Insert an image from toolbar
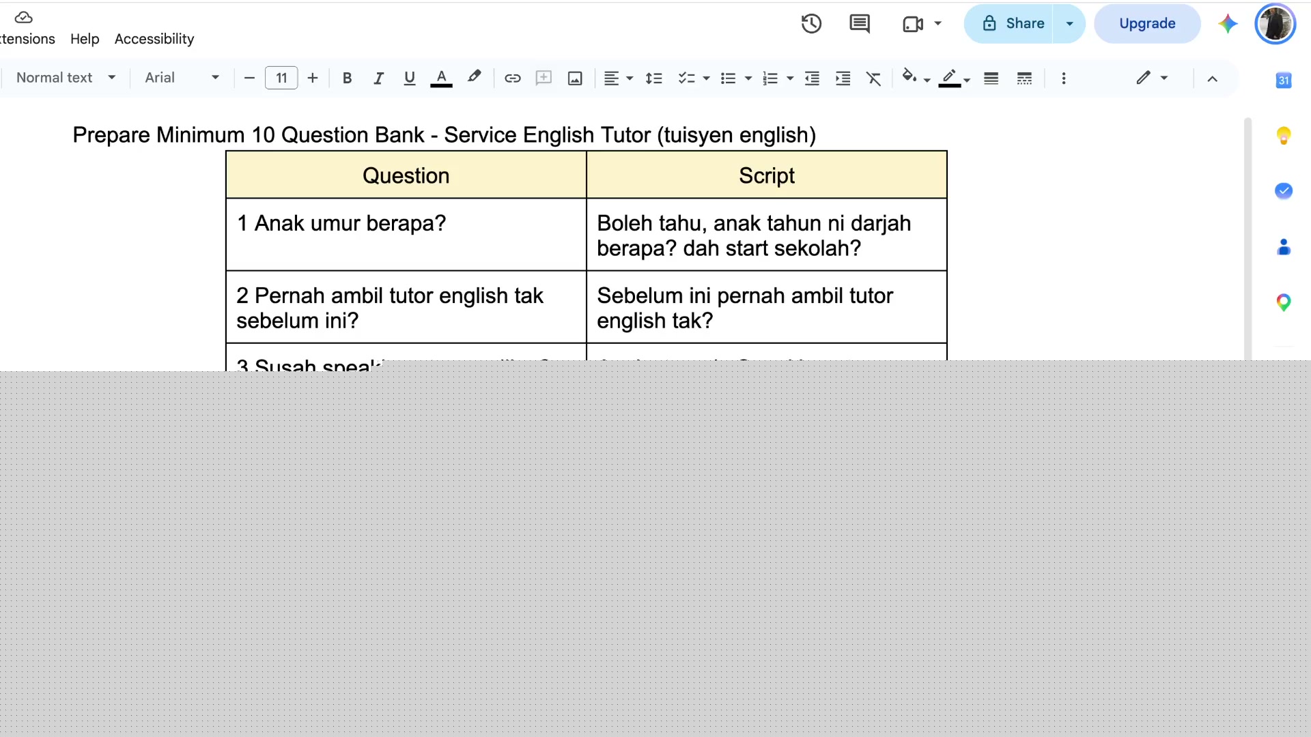The width and height of the screenshot is (1311, 737). (575, 78)
